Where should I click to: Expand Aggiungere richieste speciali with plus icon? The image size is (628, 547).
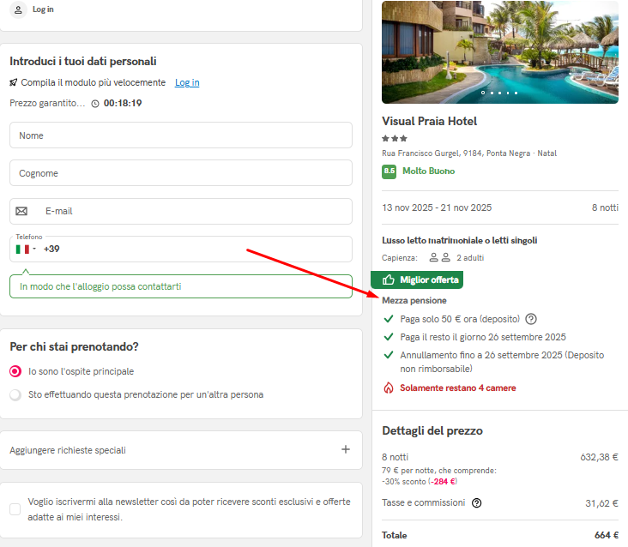345,449
